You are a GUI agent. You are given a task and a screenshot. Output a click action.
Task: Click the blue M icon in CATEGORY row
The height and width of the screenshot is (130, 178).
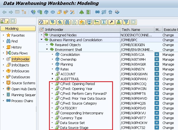click(x=157, y=108)
